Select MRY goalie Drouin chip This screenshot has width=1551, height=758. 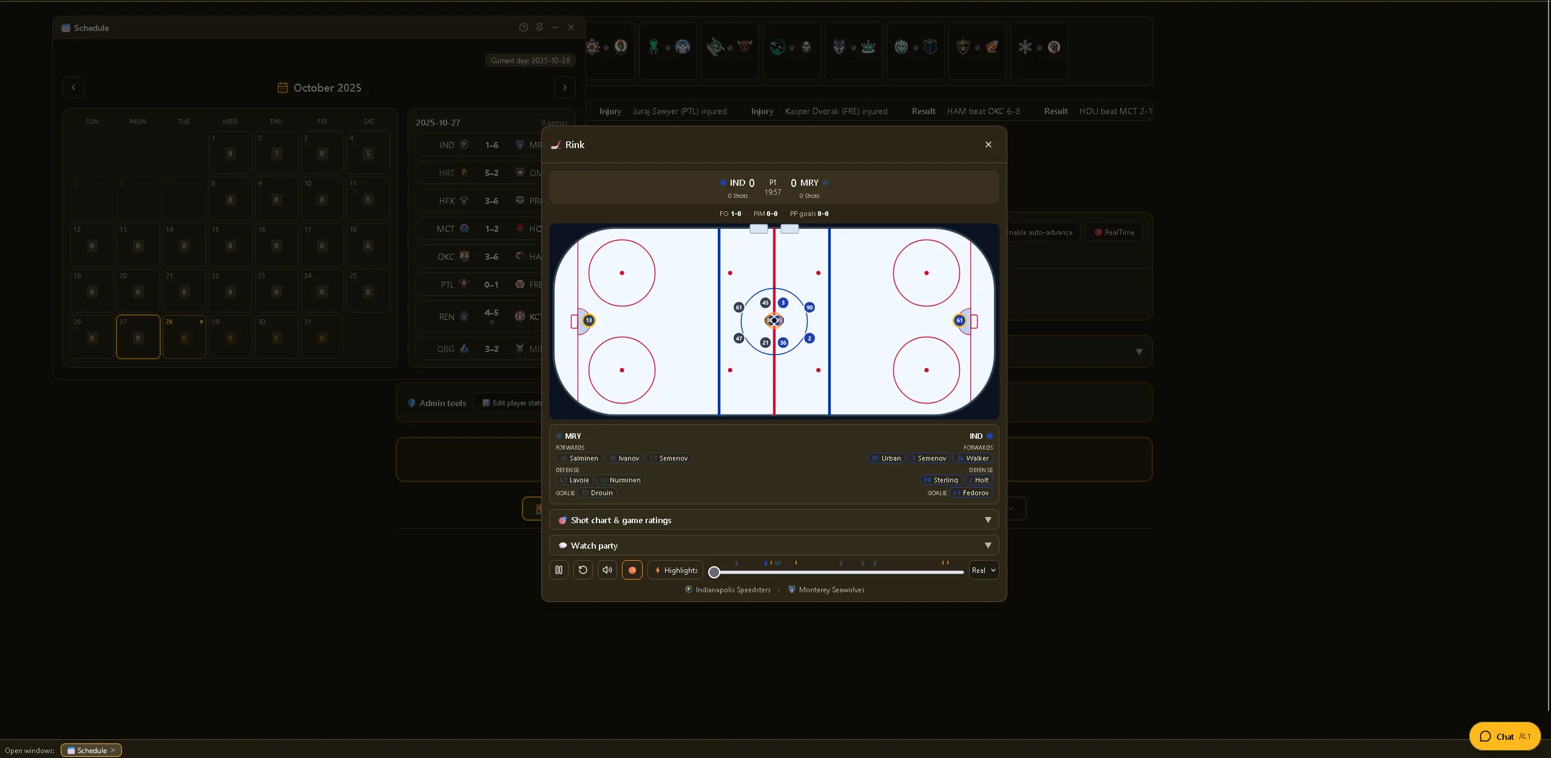tap(597, 493)
